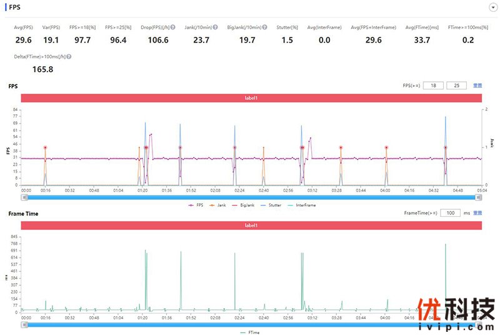Select label1 bar above the Frame Time chart
Screen dimensions: 500x335
click(251, 226)
